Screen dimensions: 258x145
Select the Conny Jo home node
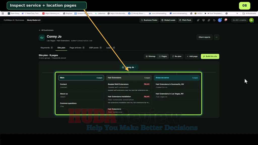[129, 67]
